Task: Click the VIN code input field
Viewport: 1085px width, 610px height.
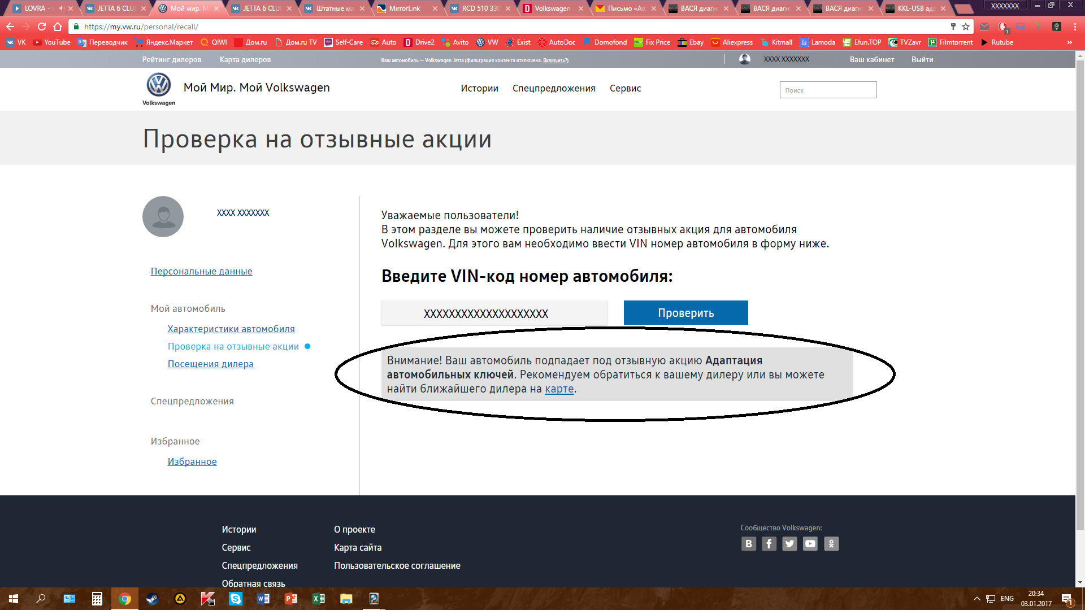Action: pos(494,313)
